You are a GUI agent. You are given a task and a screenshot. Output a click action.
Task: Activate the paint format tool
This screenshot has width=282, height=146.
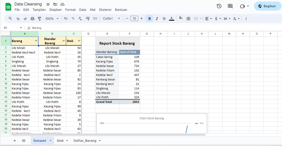(x=40, y=18)
